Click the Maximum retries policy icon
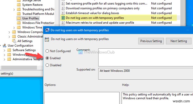This screenshot has width=193, height=104. [63, 23]
